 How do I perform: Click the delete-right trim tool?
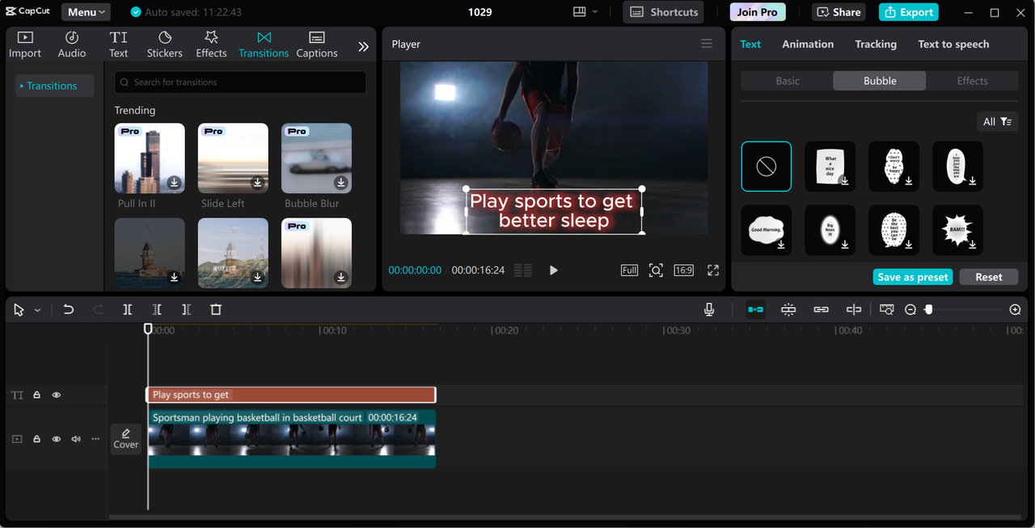coord(186,310)
